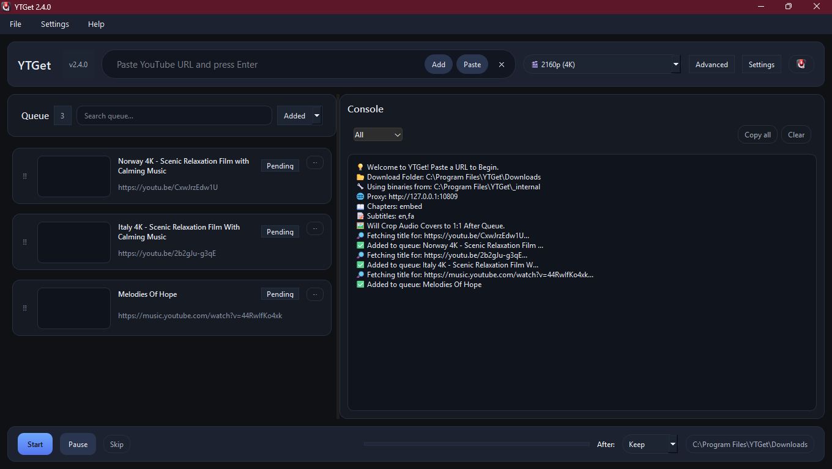Clear the URL field with the X icon
This screenshot has width=832, height=469.
pyautogui.click(x=502, y=64)
